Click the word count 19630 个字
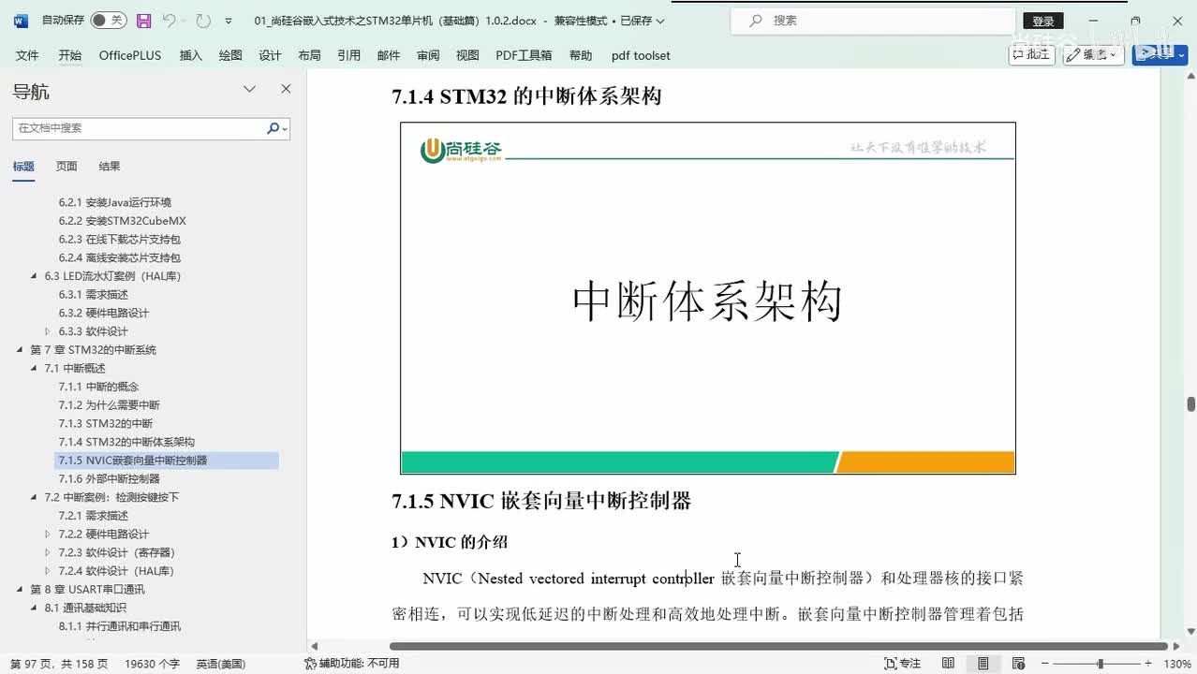This screenshot has height=674, width=1197. tap(152, 663)
